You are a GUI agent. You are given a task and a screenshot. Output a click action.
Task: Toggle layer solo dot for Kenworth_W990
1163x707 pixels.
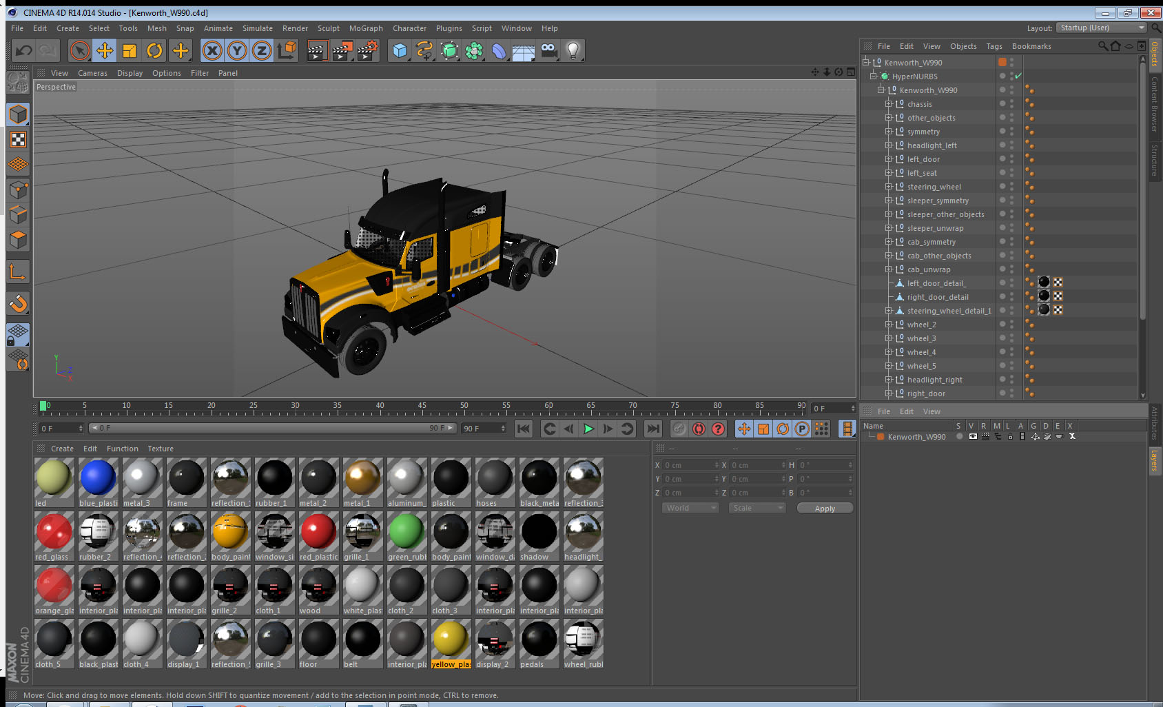pos(959,436)
